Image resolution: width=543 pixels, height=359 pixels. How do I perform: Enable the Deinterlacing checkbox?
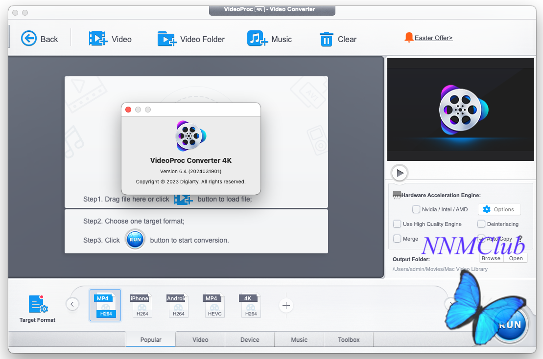[x=481, y=224]
